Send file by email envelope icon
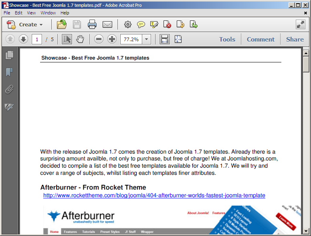311x236 pixels. pos(107,24)
